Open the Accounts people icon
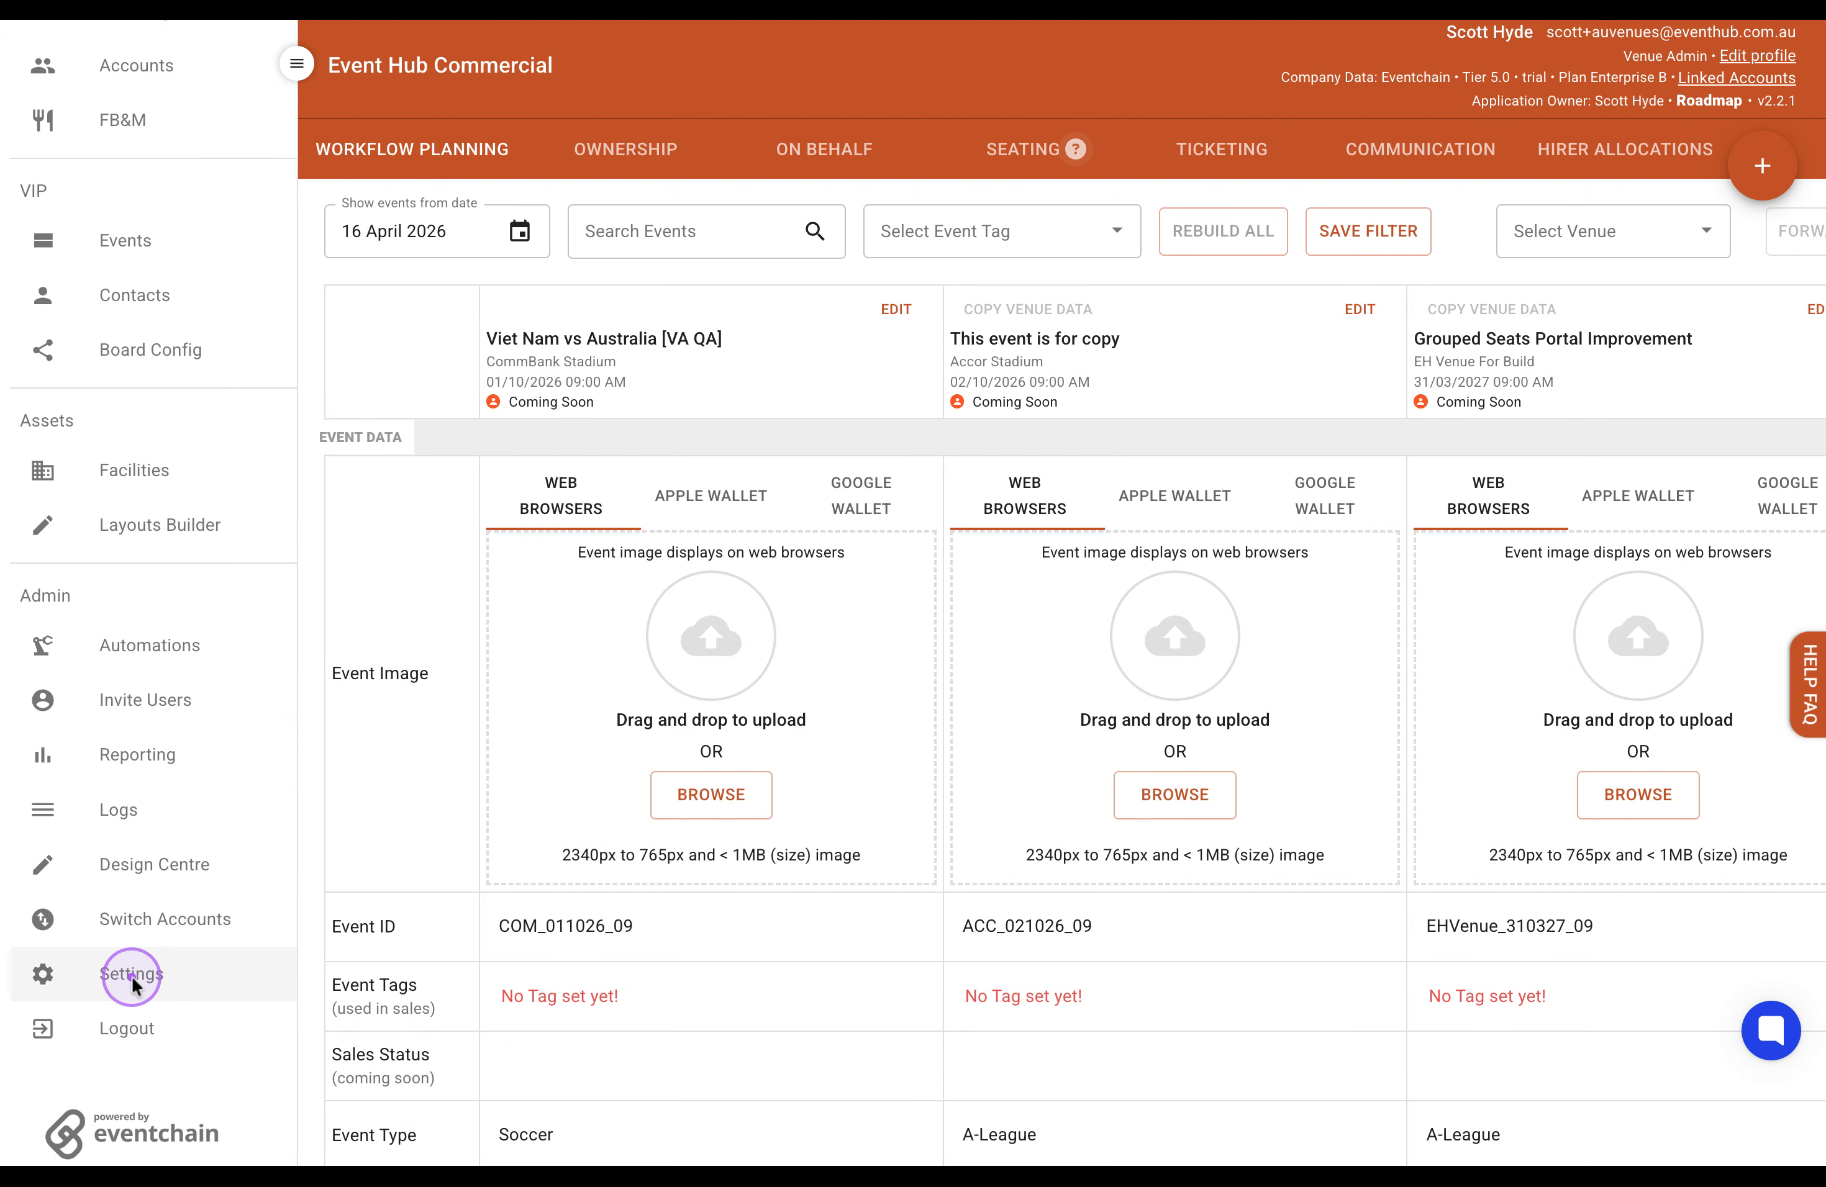This screenshot has width=1826, height=1187. pyautogui.click(x=43, y=66)
